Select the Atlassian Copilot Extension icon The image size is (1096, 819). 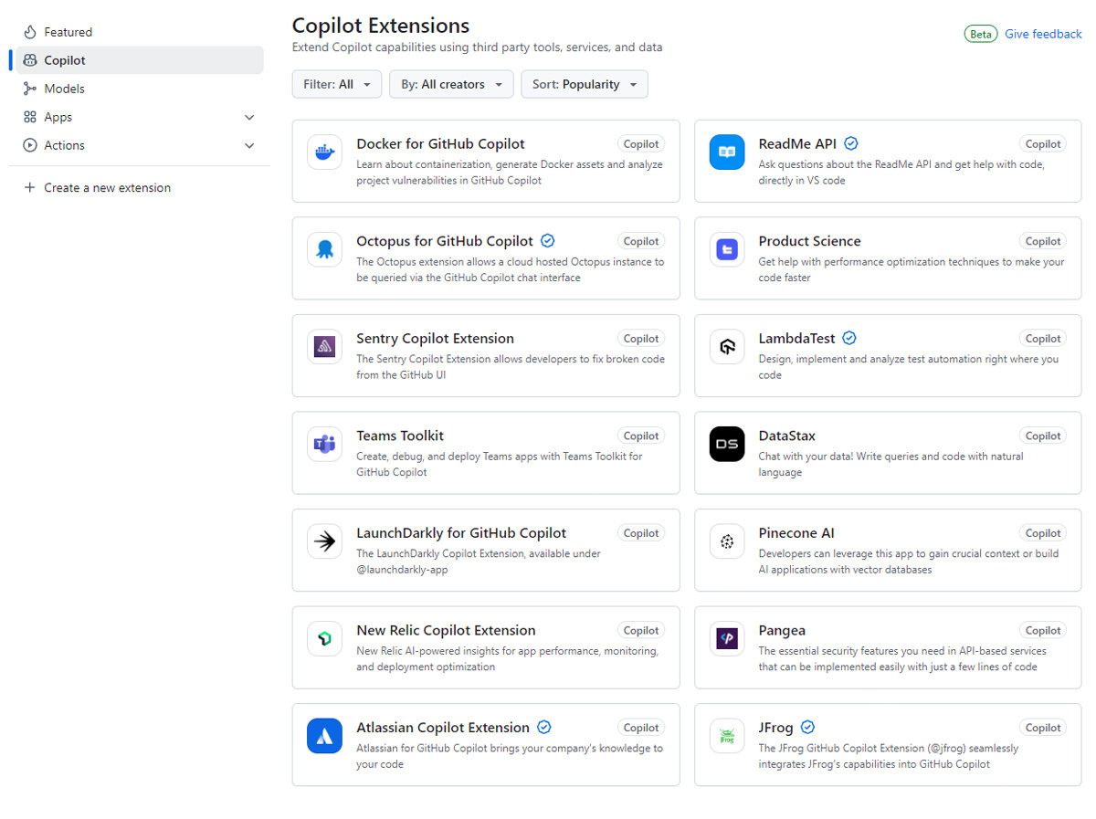(x=324, y=736)
